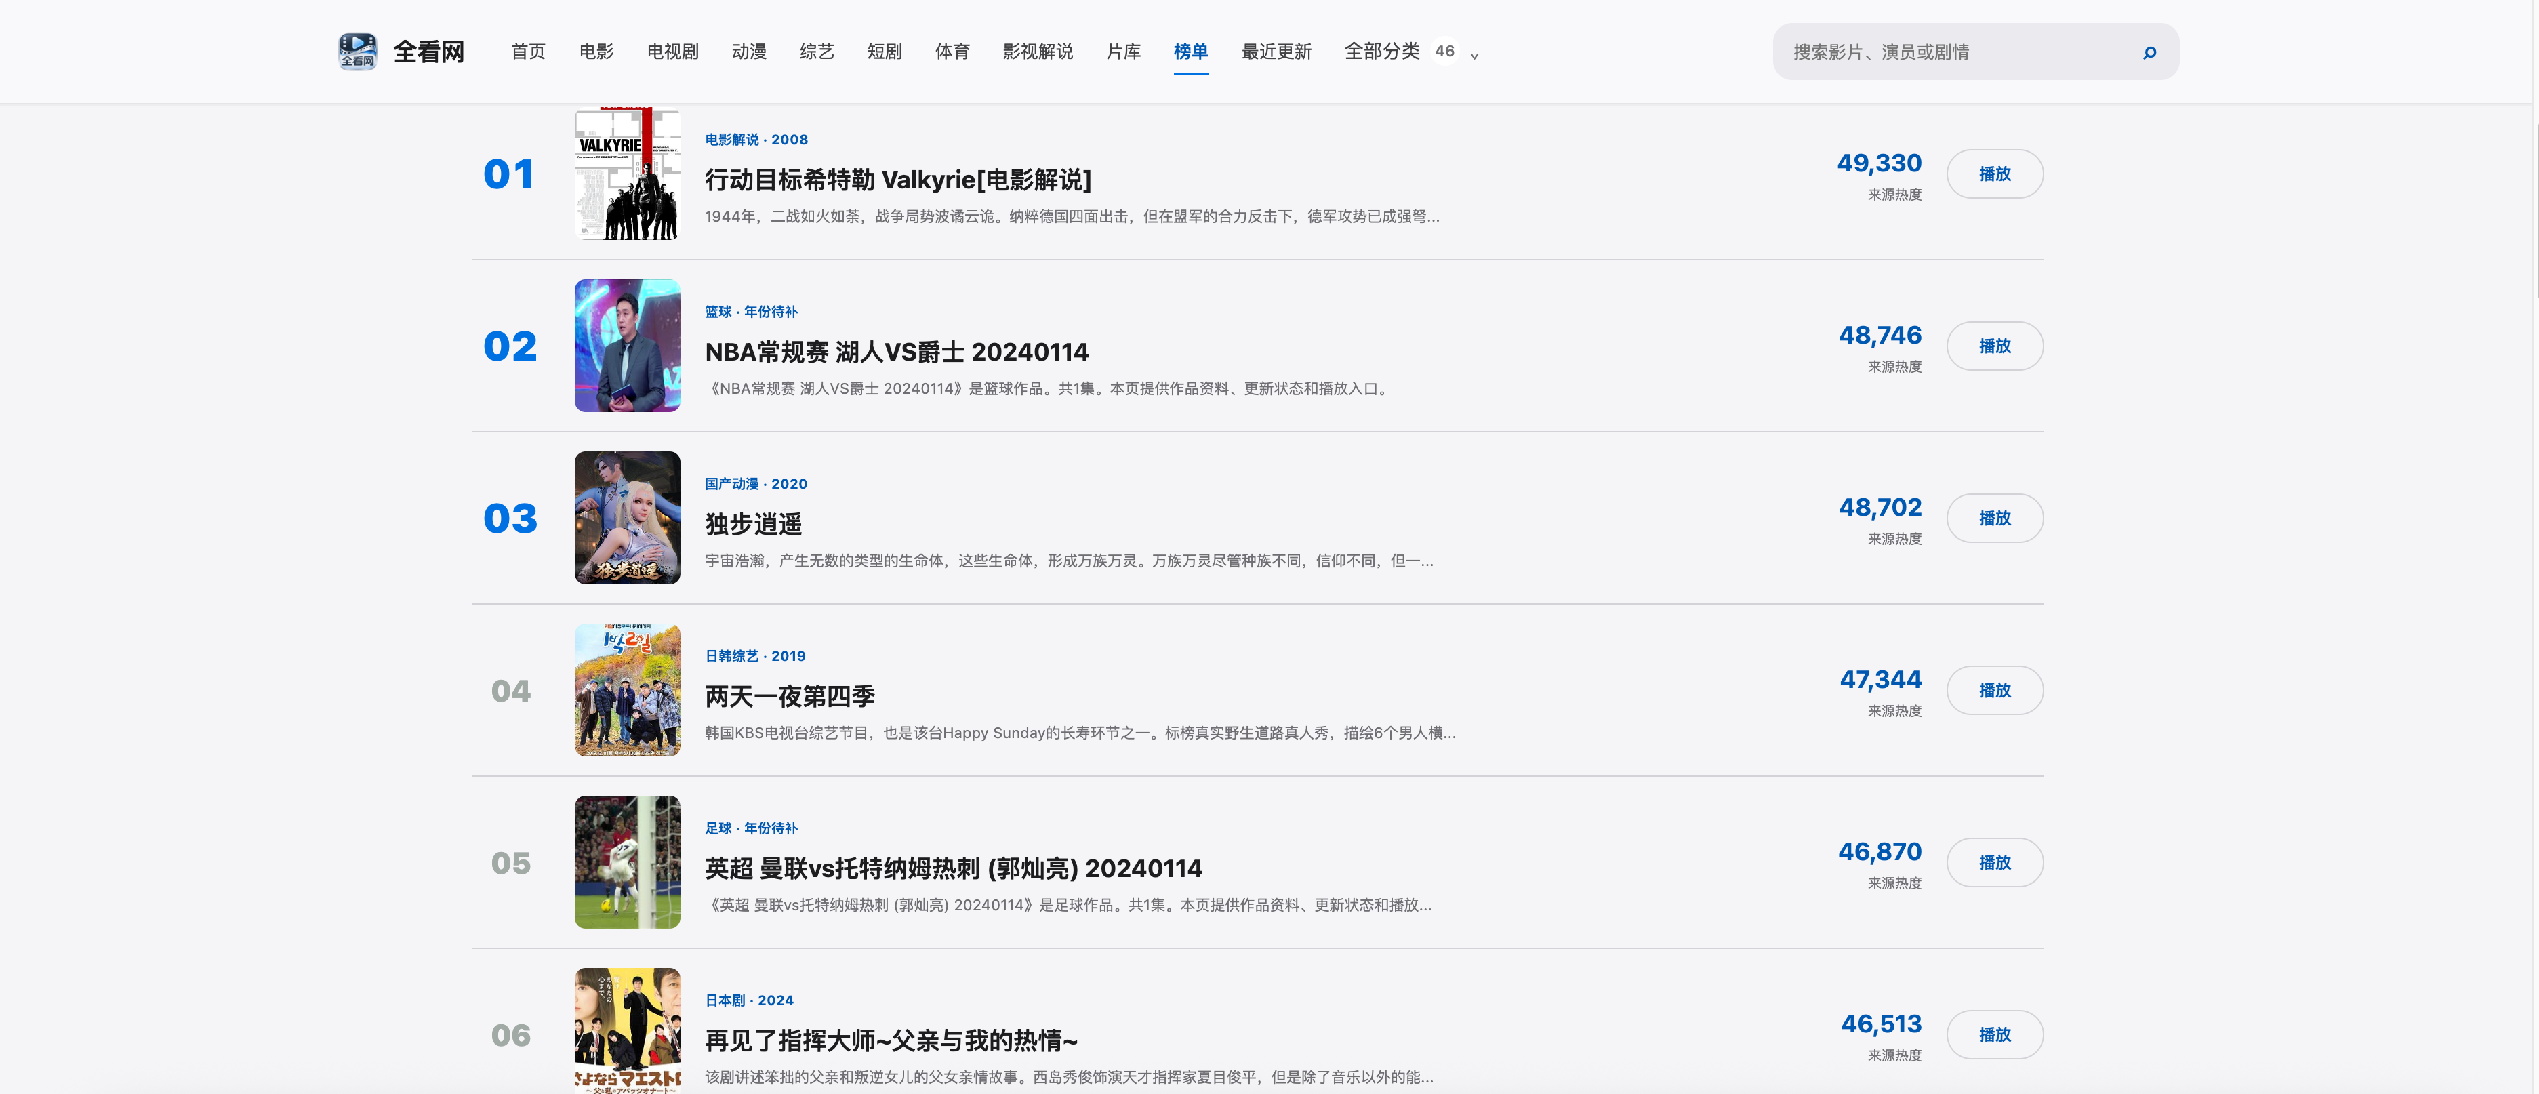Screen dimensions: 2539x1094
Task: Open title 再见了指挥大师~父亲与我的热情~
Action: coord(891,1040)
